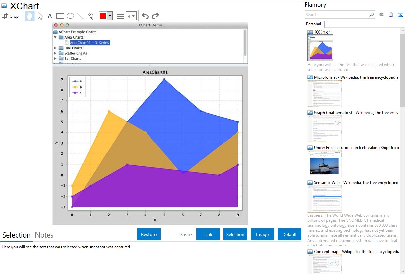This screenshot has width=405, height=274.
Task: Open the color picker dropdown arrow
Action: [110, 16]
